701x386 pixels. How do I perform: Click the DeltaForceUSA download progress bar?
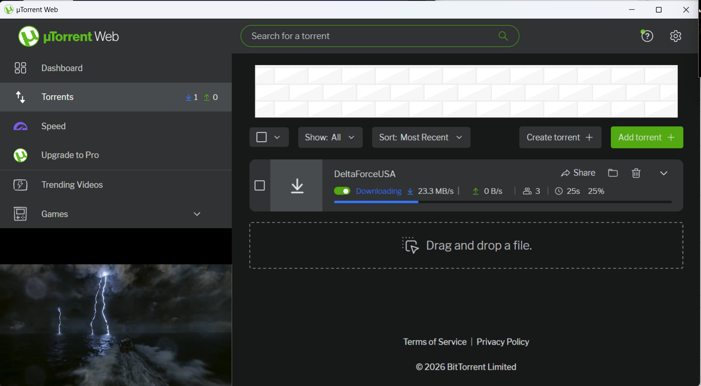[502, 202]
